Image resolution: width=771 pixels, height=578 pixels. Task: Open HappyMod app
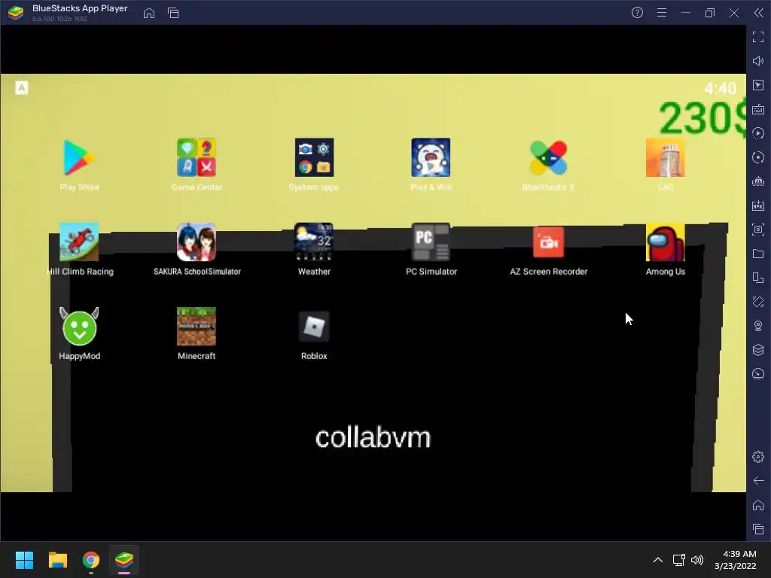pyautogui.click(x=79, y=327)
